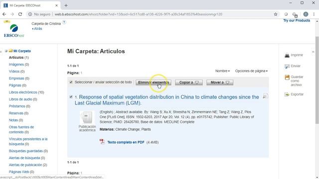Image resolution: width=319 pixels, height=179 pixels.
Task: Click the Exportar text link
Action: [297, 94]
